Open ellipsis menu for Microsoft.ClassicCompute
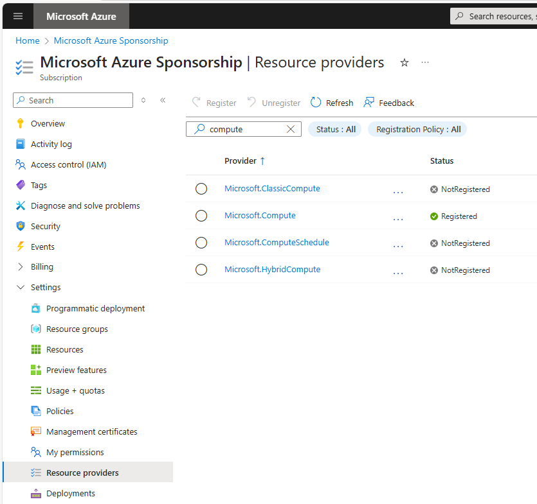 (x=398, y=191)
